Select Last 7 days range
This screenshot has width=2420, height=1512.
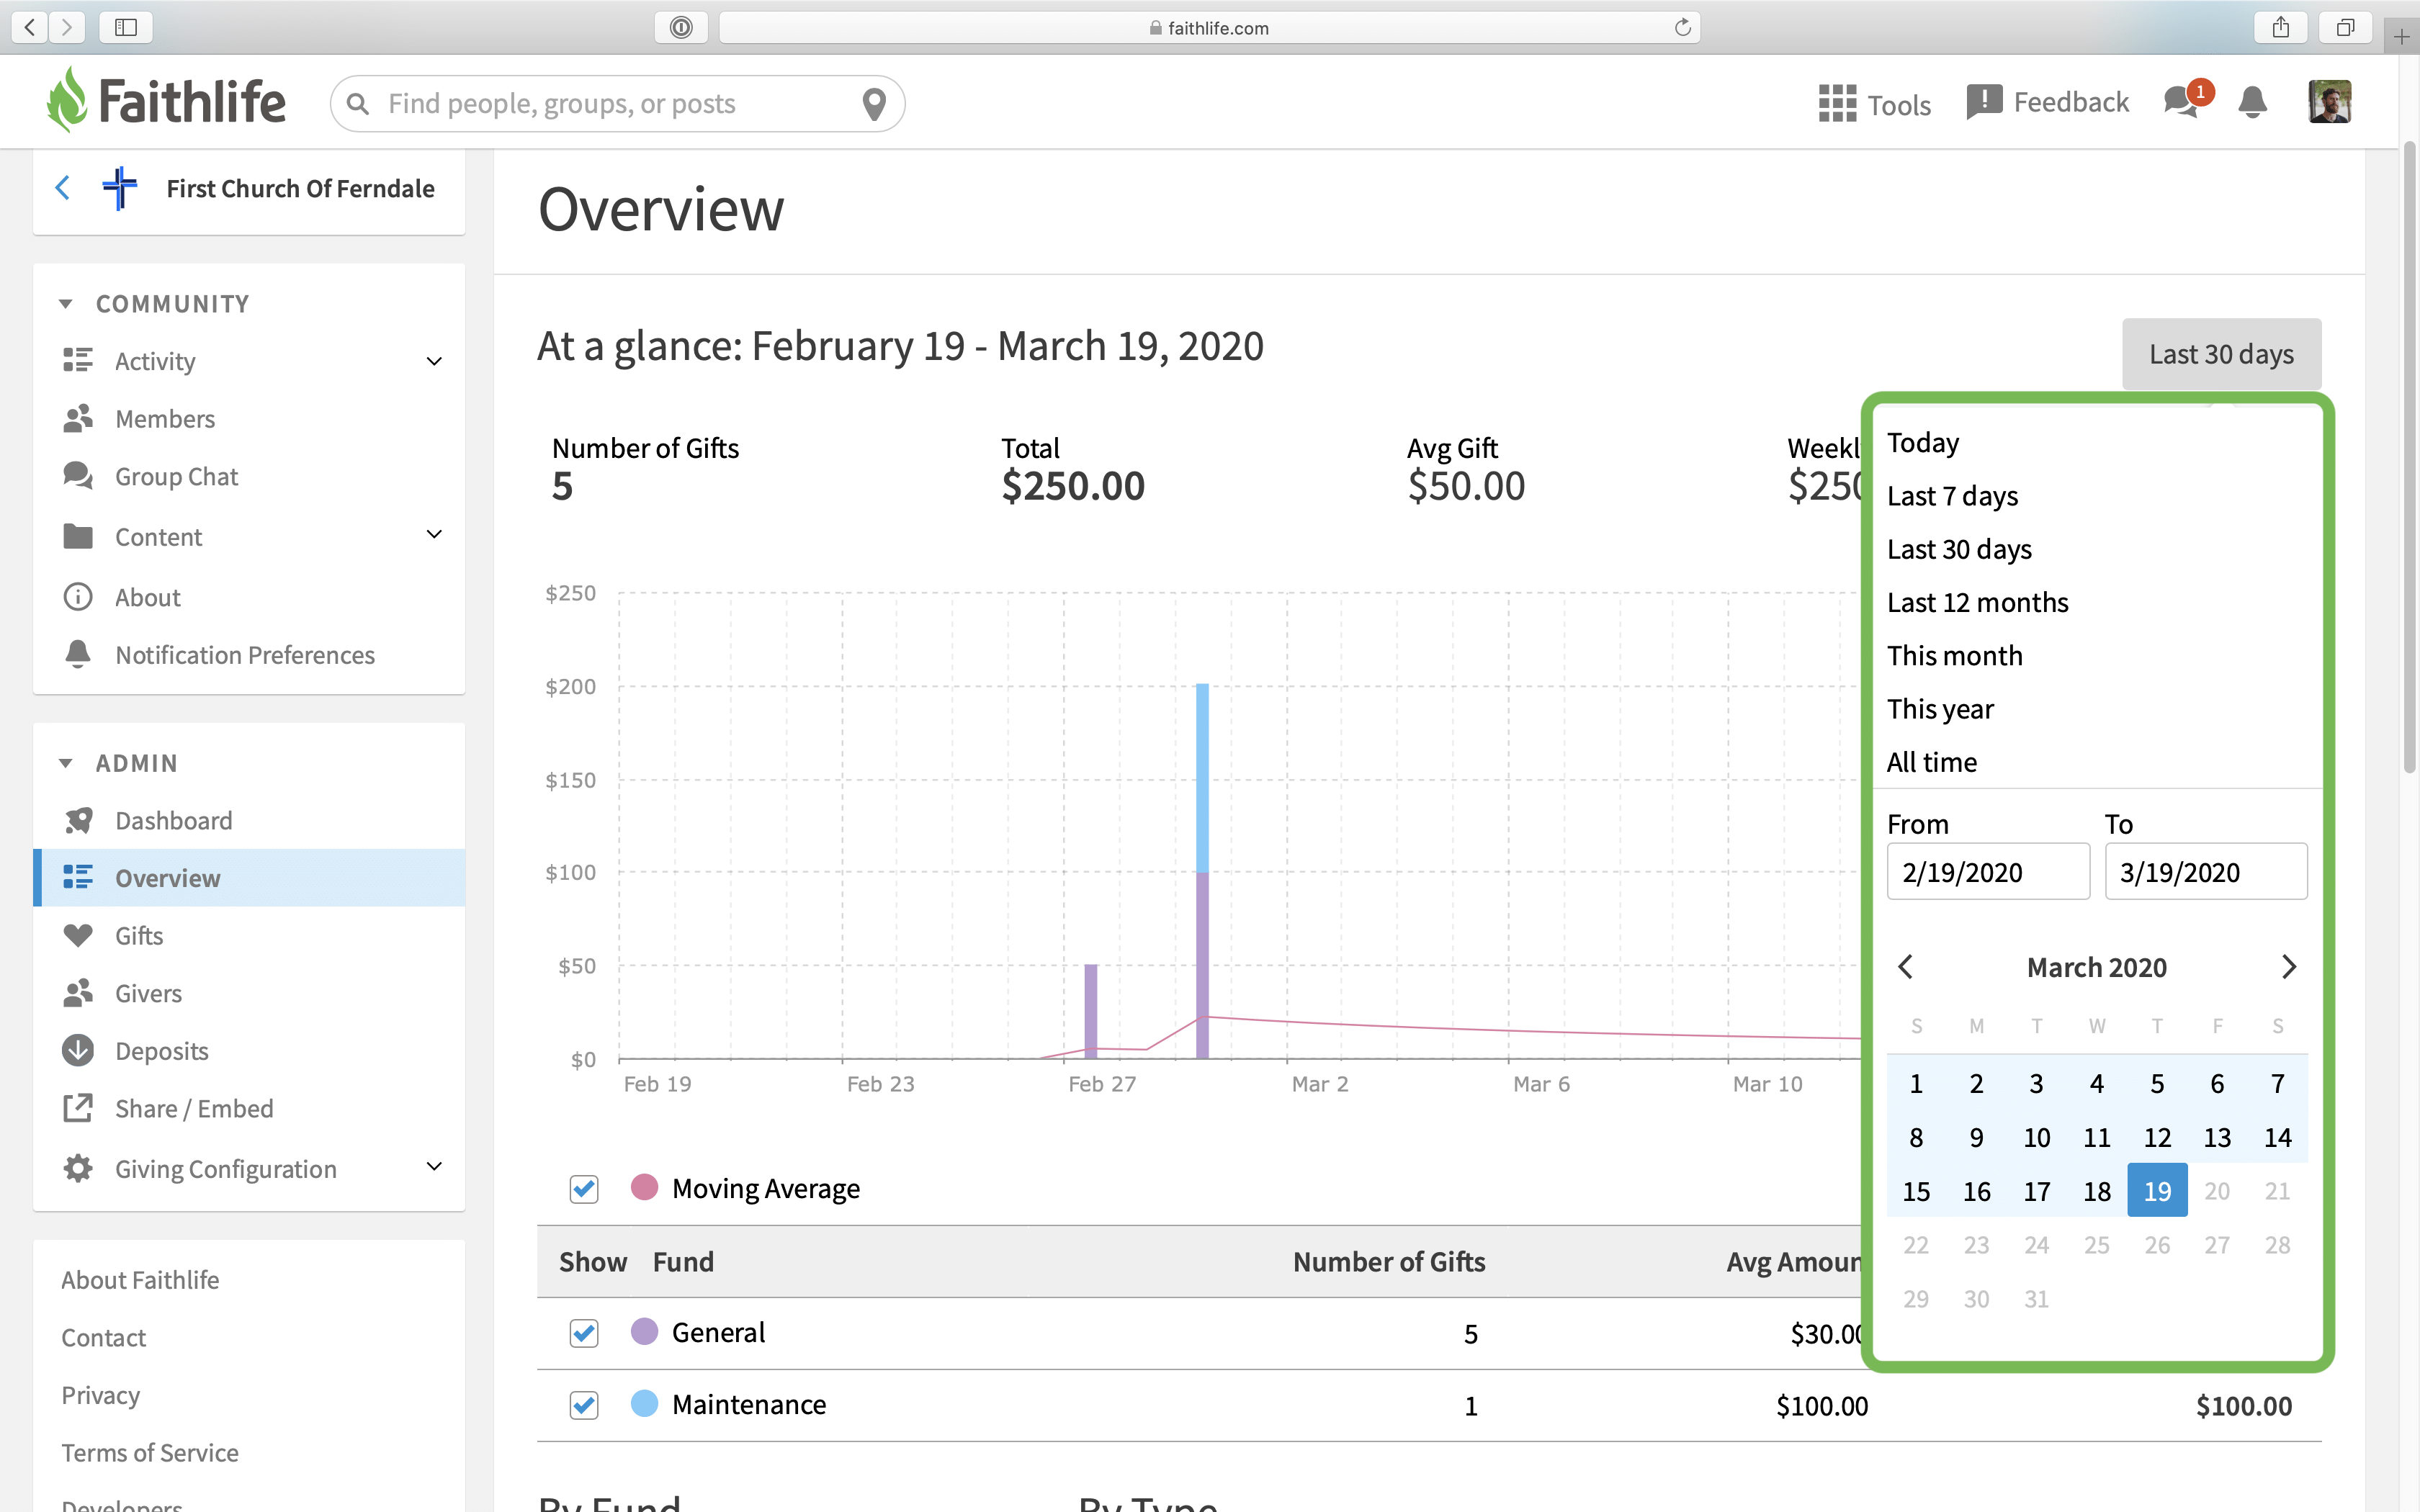[x=1952, y=496]
